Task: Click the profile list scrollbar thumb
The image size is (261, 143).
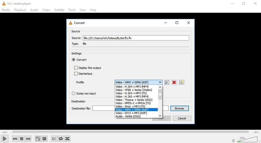Action: pos(160,94)
